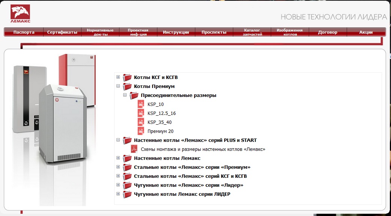Click folder icon of Чугунные котлы серии ЛИДЕР
Viewport: 391px width, 216px height.
(127, 194)
